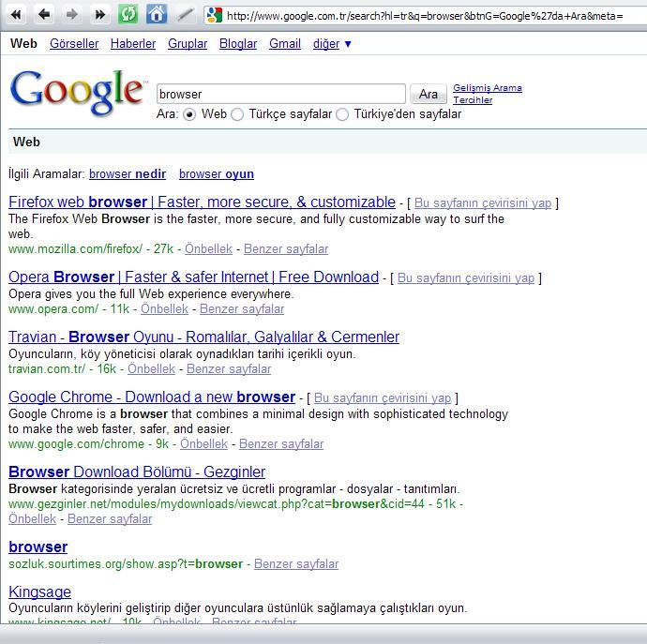Go forward with the right arrow icon
This screenshot has height=644, width=647.
72,15
